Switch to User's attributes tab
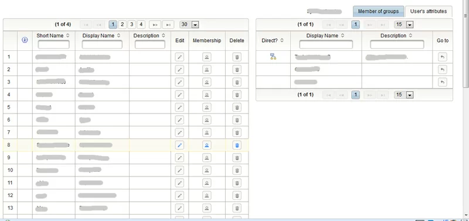This screenshot has width=469, height=221. coord(429,11)
